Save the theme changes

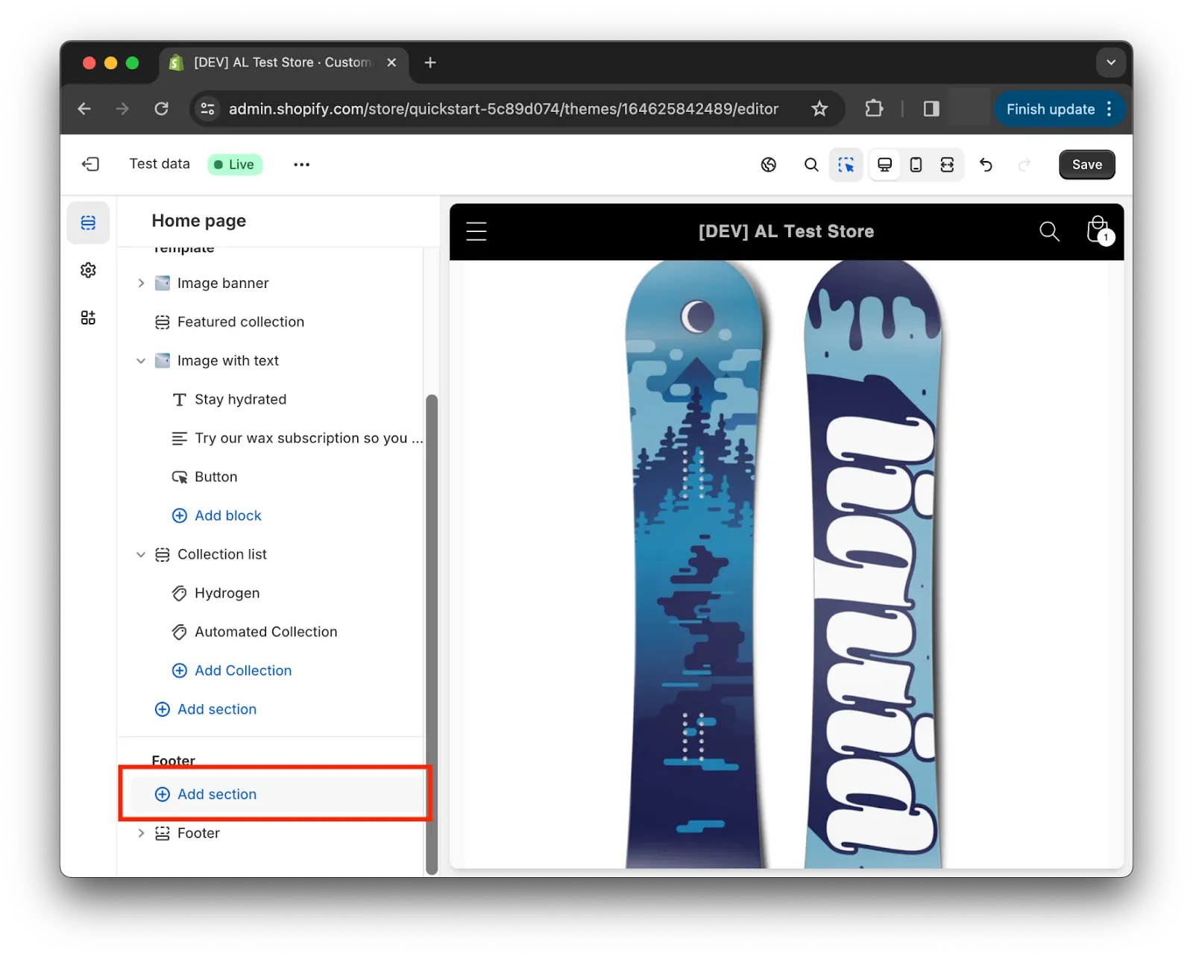[x=1086, y=165]
